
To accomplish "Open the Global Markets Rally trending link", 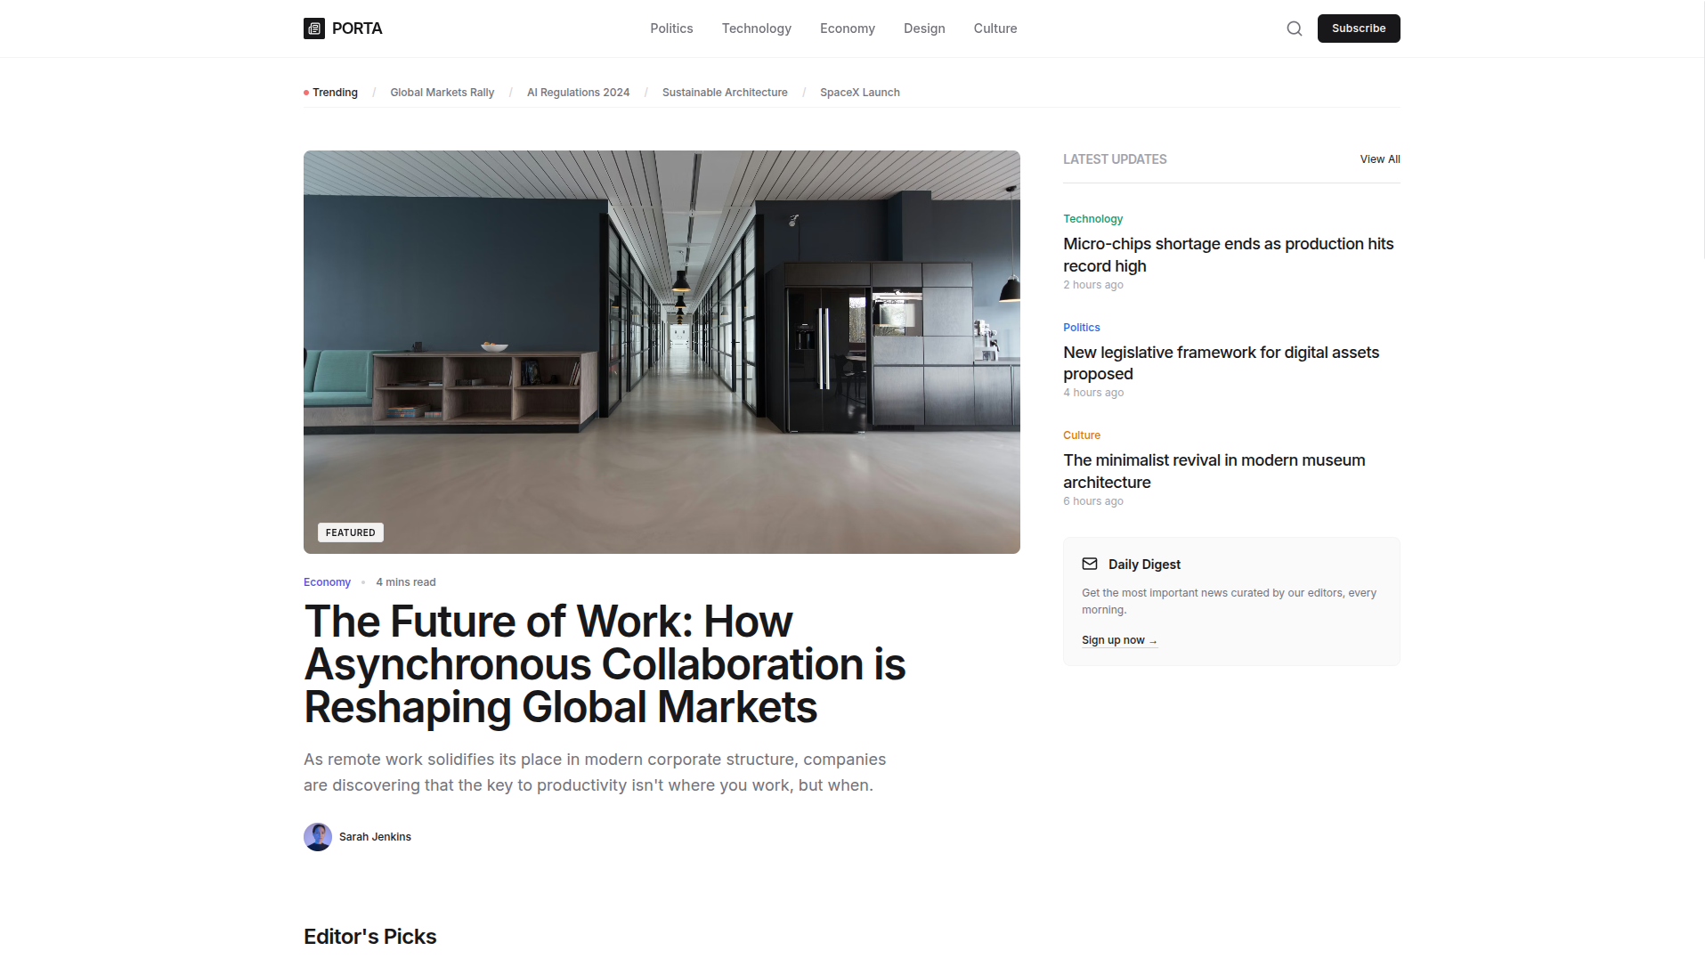I will point(442,92).
